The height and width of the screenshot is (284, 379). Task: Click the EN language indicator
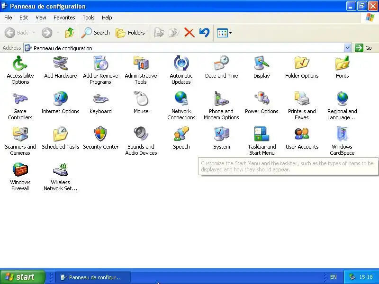pos(334,277)
